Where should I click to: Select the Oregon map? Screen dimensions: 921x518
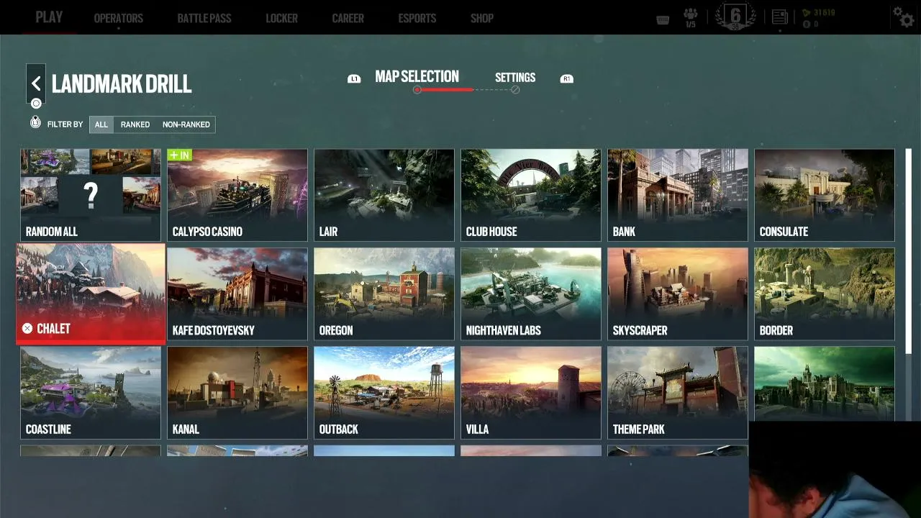(x=384, y=294)
